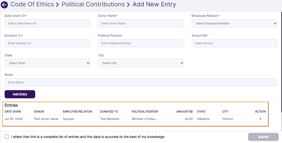Click the Political Position input
The width and height of the screenshot is (282, 143).
(x=141, y=43)
